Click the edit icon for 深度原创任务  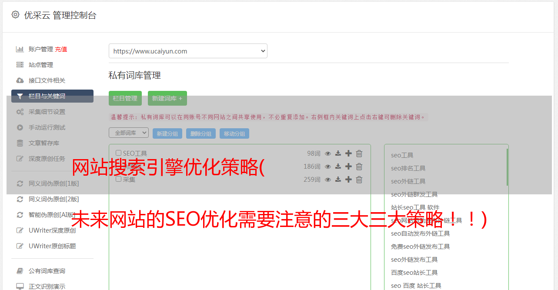20,159
